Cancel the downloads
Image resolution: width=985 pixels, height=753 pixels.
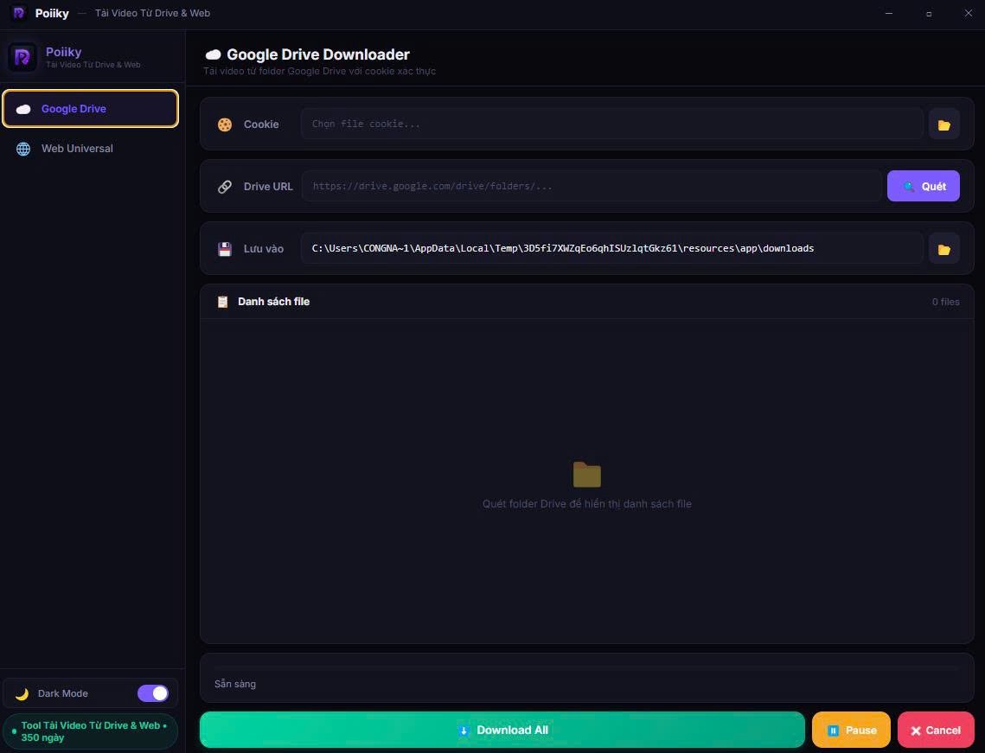[x=936, y=730]
